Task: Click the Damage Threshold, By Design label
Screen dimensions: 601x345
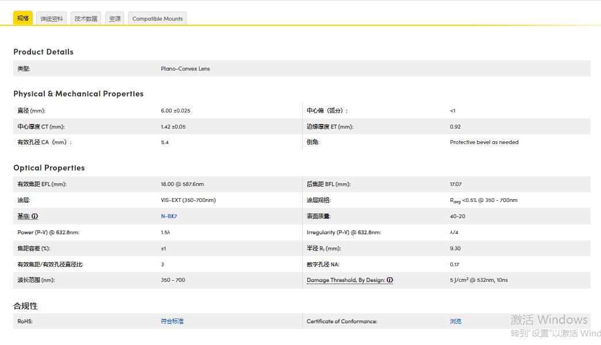Action: pos(345,280)
